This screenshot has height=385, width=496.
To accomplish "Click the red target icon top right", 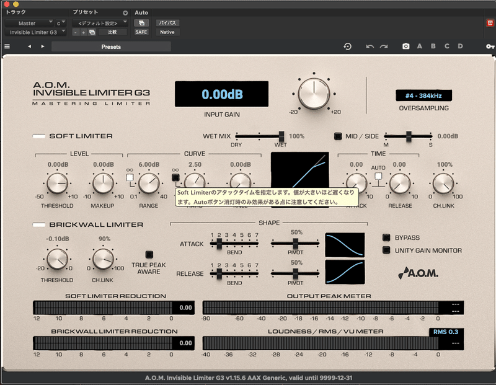I will [x=490, y=23].
